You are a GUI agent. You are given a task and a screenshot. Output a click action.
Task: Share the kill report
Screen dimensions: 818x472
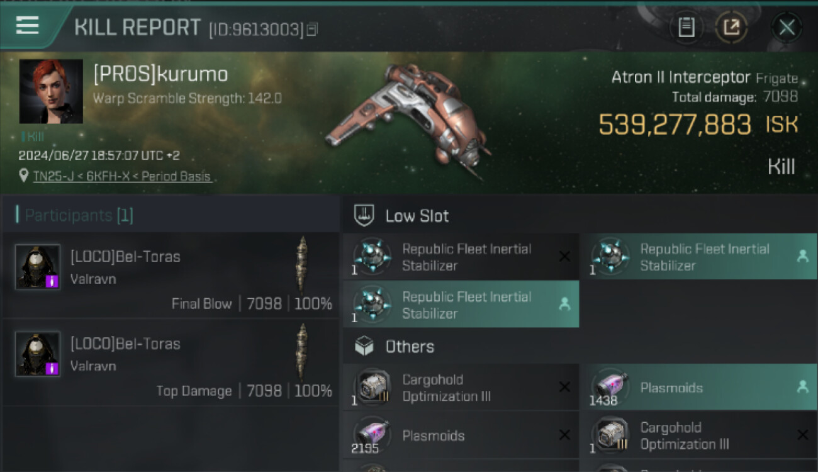tap(731, 27)
